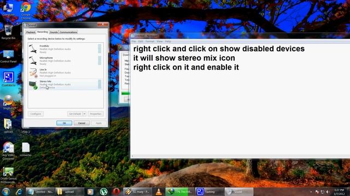Open VLC media player from the taskbar
Viewport: 350px width, 196px height.
pos(159,192)
